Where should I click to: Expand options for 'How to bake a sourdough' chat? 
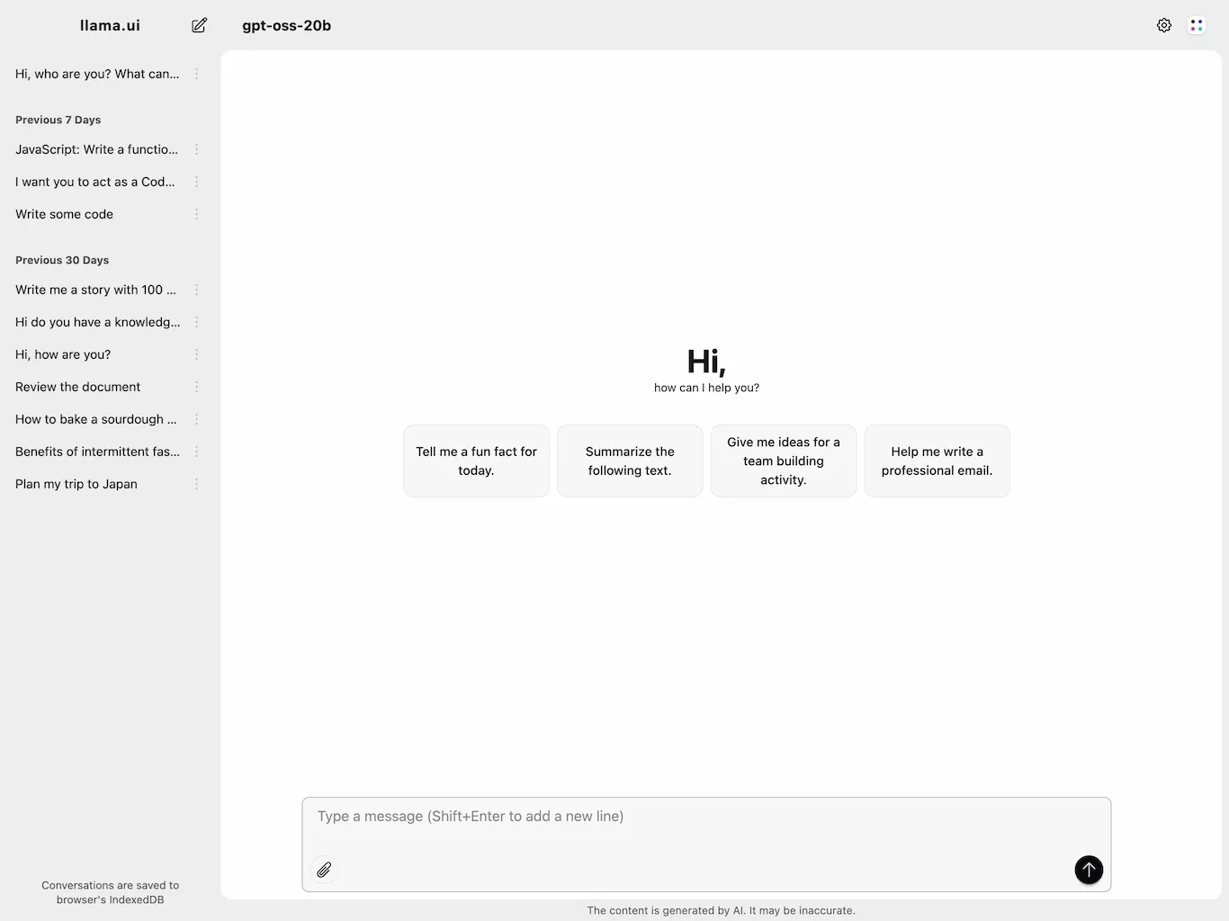(196, 419)
